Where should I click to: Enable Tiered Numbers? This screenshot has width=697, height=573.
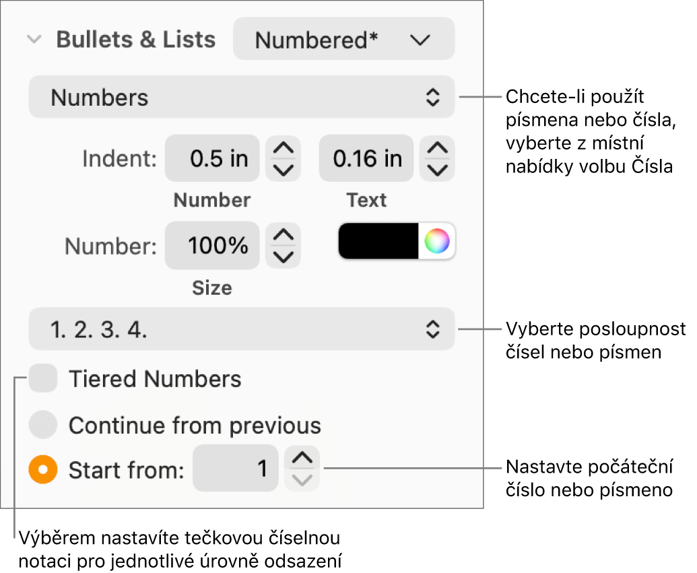pyautogui.click(x=42, y=378)
